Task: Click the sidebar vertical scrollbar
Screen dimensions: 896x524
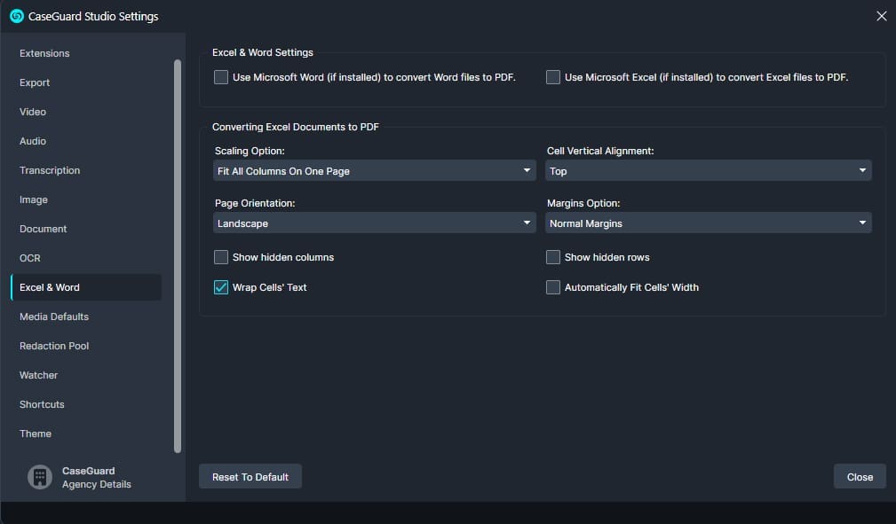Action: coord(178,255)
